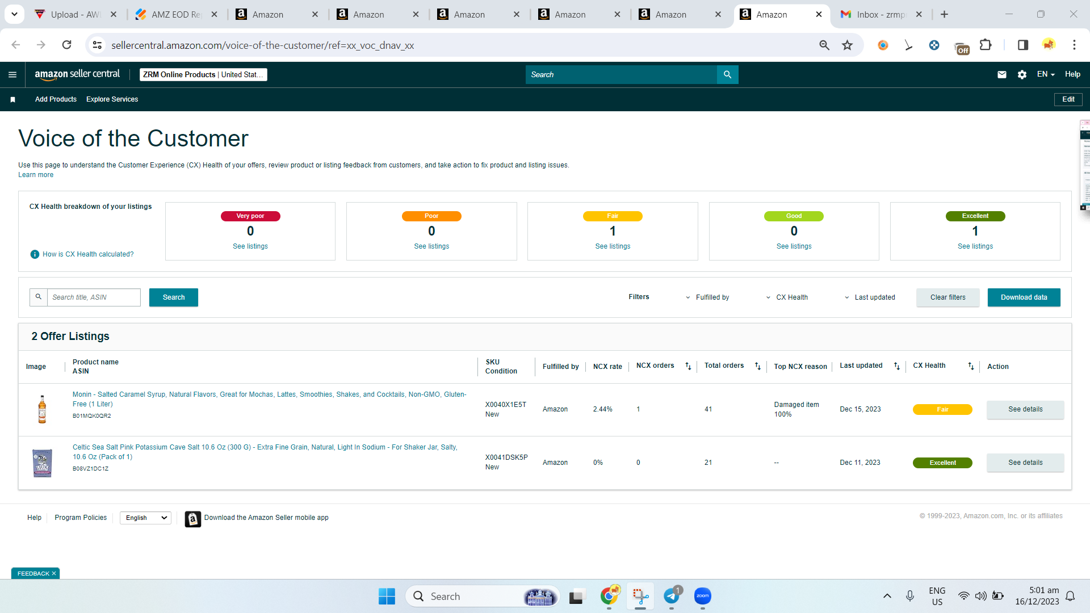
Task: Open the Help menu in header
Action: tap(1072, 74)
